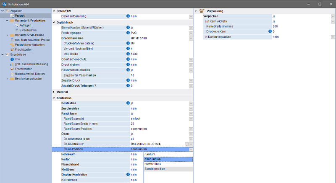Open Material/Artikel-Kosten entry
The image size is (336, 183).
tap(30, 74)
